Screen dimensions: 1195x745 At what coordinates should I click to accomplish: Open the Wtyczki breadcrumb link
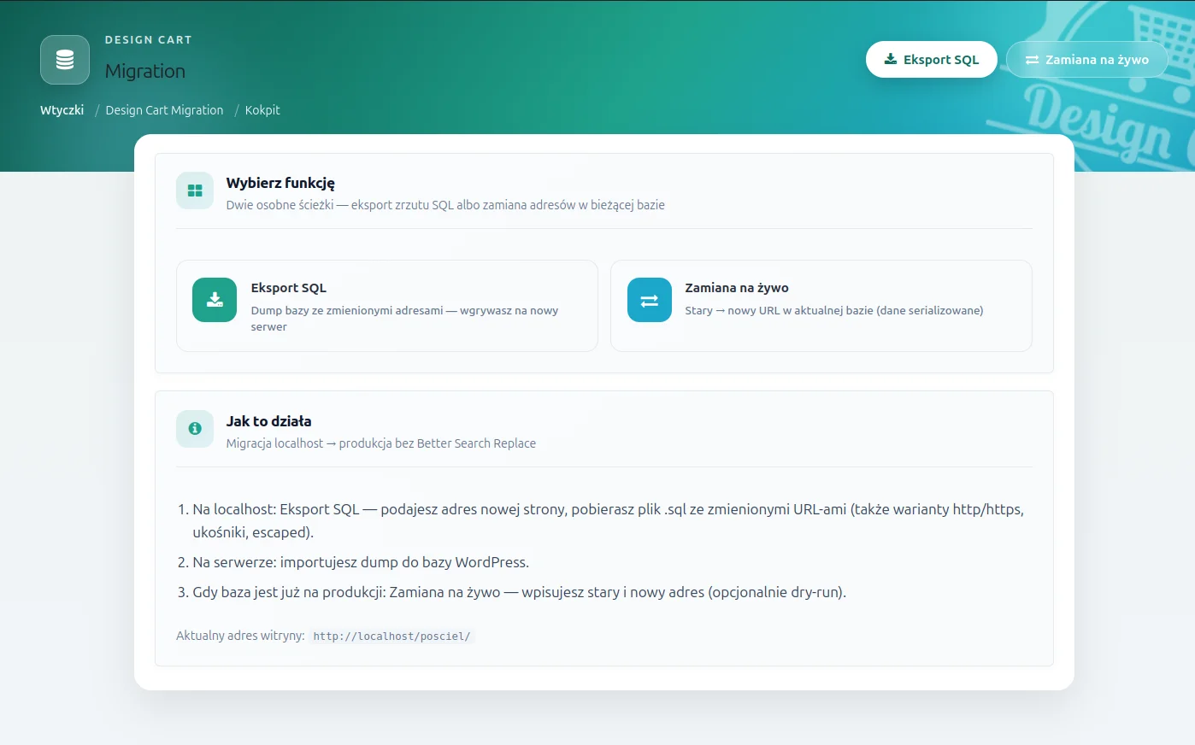(x=62, y=110)
